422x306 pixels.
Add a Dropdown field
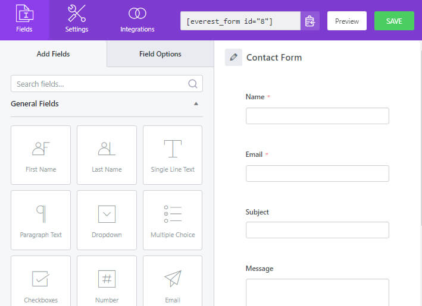point(107,220)
